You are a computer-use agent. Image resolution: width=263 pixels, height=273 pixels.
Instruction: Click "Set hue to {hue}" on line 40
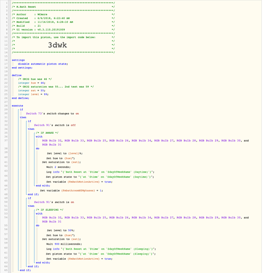pyautogui.click(x=61, y=158)
